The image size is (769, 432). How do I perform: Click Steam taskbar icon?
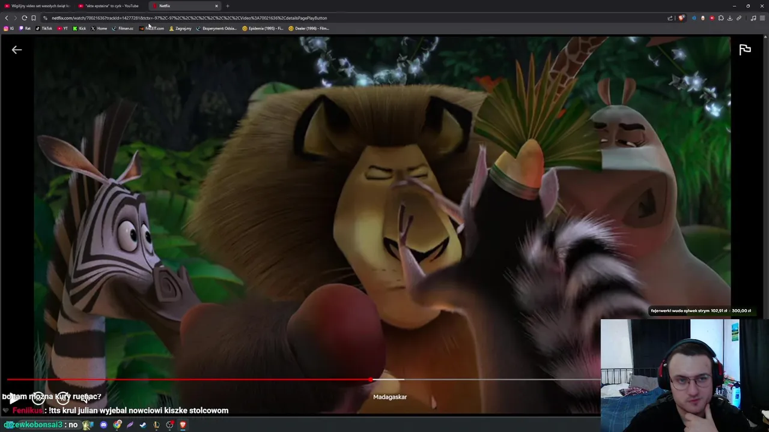143,425
